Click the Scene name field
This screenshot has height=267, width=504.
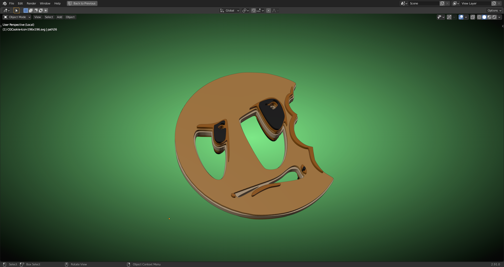click(424, 3)
